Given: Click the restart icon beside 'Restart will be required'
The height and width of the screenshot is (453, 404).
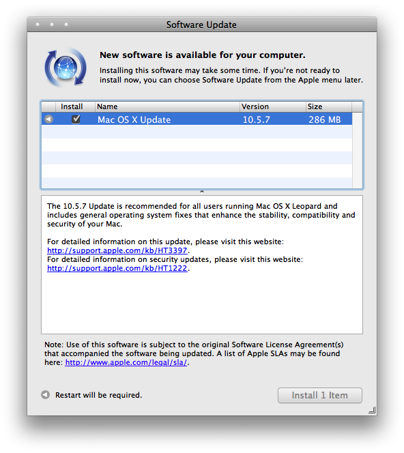Looking at the screenshot, I should click(45, 394).
